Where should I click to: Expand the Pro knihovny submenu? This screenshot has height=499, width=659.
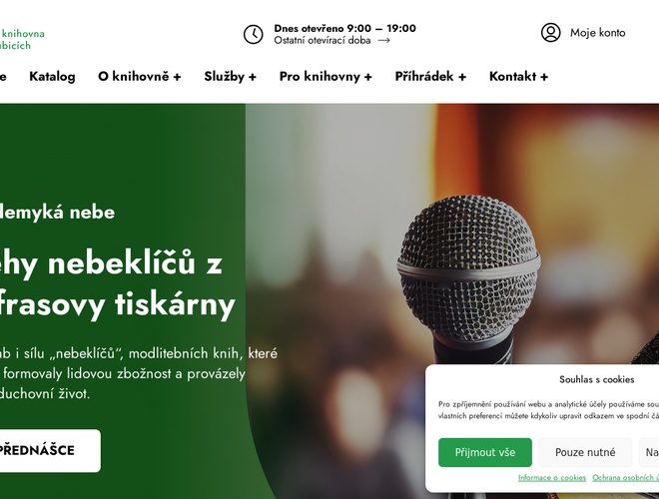(326, 77)
